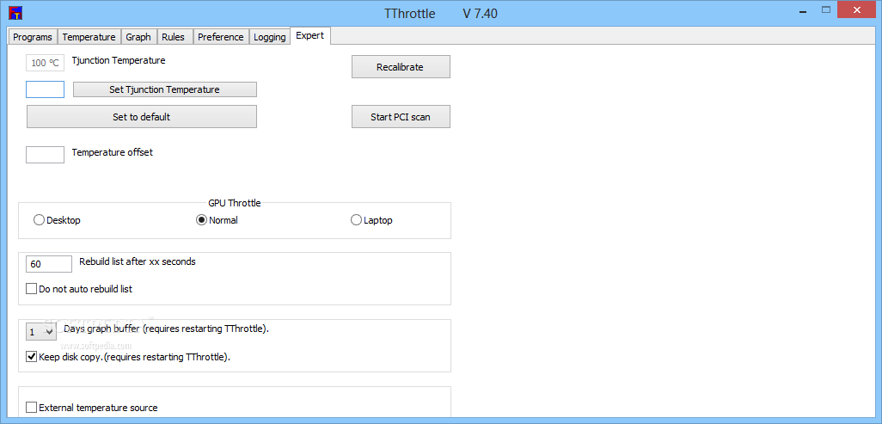Open the Days graph buffer dropdown
The height and width of the screenshot is (424, 882).
(41, 332)
